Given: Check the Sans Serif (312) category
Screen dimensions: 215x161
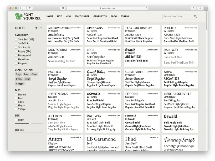Looking at the screenshot, I should [x=16, y=39].
